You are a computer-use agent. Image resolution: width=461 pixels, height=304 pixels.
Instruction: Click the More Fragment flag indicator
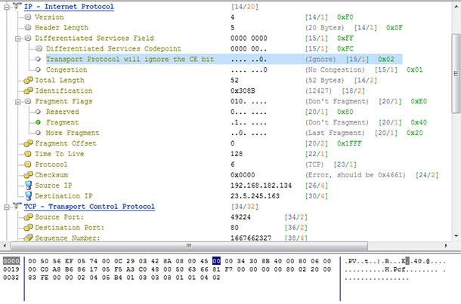(x=38, y=132)
